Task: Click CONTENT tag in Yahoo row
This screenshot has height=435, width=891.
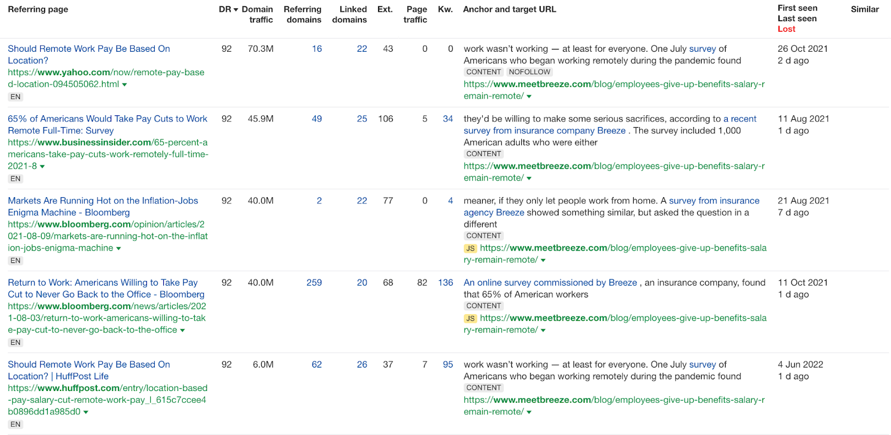Action: pyautogui.click(x=483, y=72)
